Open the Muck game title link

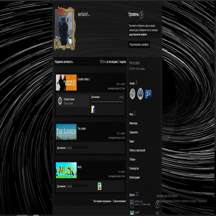(x=79, y=167)
